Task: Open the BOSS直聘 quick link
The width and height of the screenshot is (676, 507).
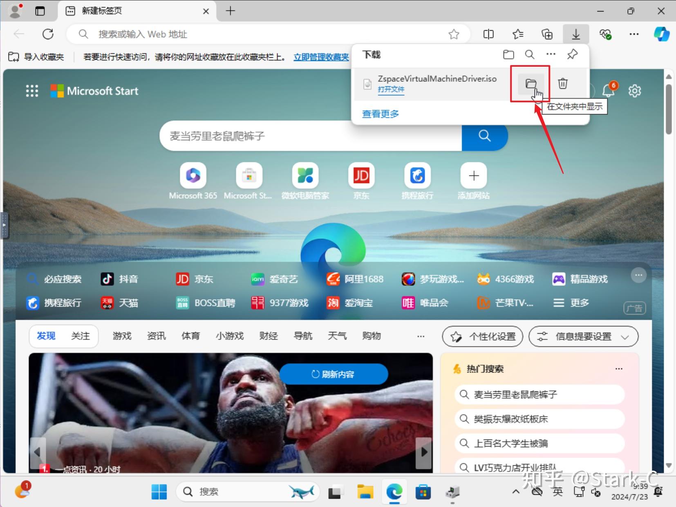Action: point(206,303)
